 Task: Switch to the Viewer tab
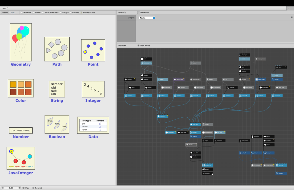(x=5, y=13)
